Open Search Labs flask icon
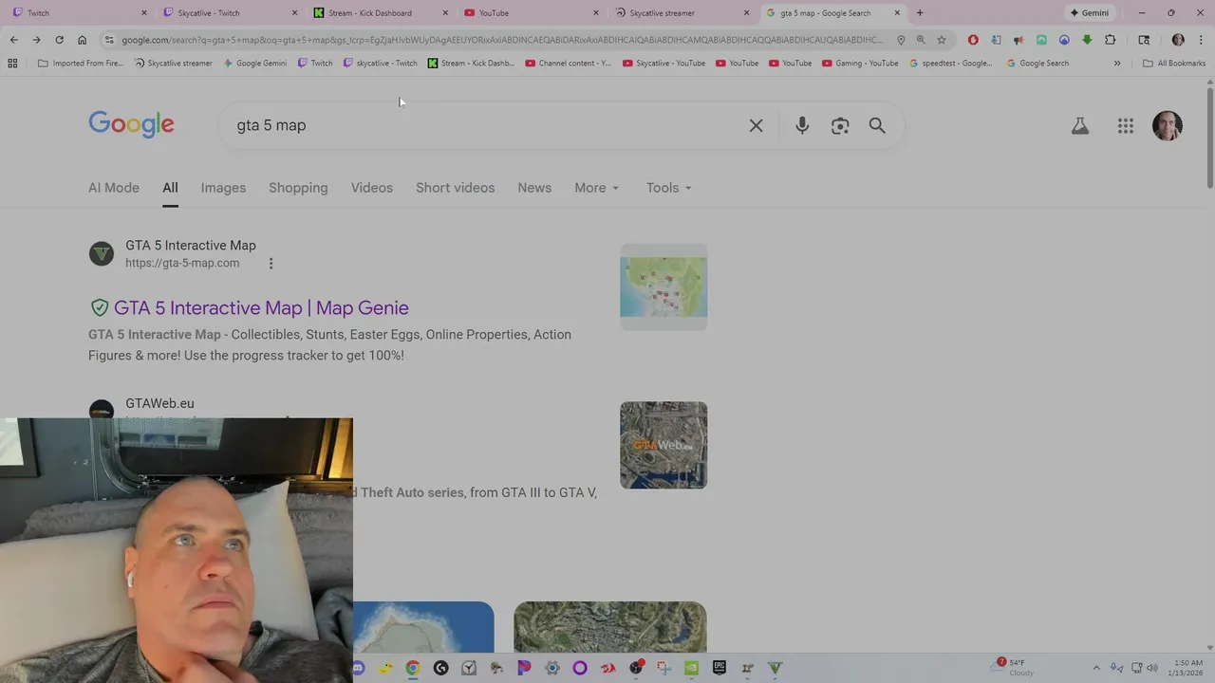The image size is (1215, 683). (1080, 125)
